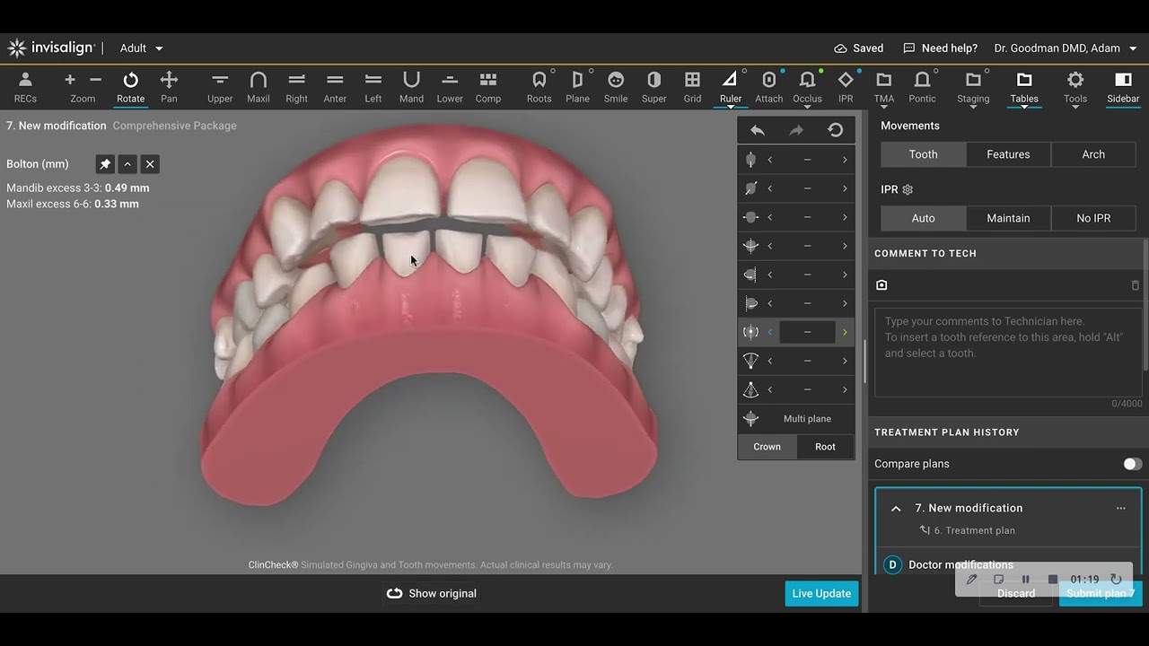Toggle the Compare plans switch
The image size is (1149, 646).
tap(1132, 464)
